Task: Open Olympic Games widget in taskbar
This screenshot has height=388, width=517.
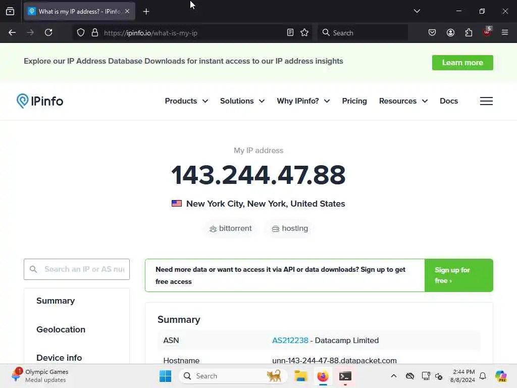Action: (x=40, y=376)
